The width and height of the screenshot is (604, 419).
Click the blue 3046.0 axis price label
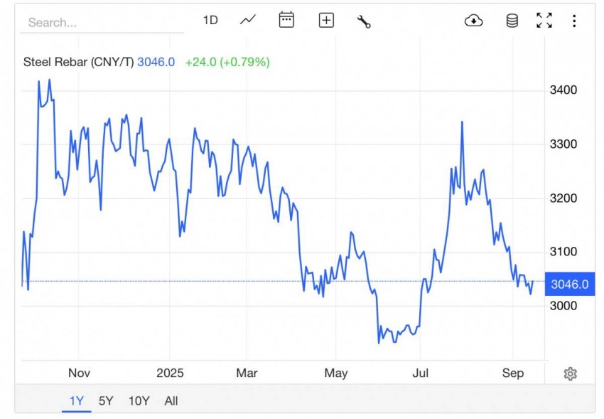(570, 285)
